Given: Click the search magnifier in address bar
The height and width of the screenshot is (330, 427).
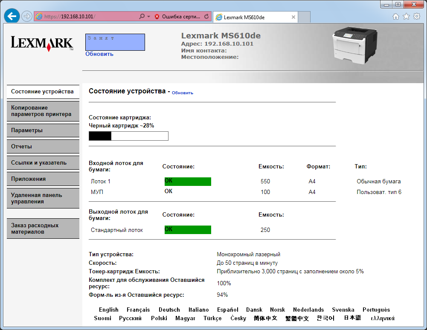Looking at the screenshot, I should pos(142,16).
